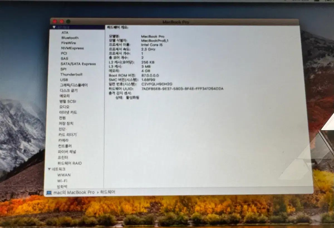Open the 오디오 entry
The image size is (334, 228).
(x=64, y=107)
